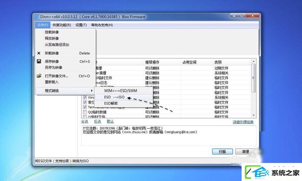Image resolution: width=302 pixels, height=181 pixels.
Task: Click the vertical scrollbar thumb in list
Action: (253, 78)
